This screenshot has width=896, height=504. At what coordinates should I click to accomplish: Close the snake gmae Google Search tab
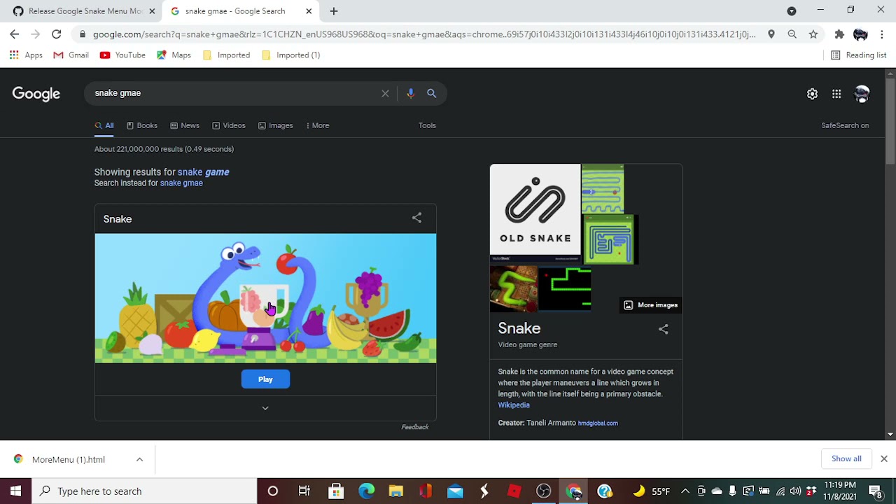coord(309,11)
